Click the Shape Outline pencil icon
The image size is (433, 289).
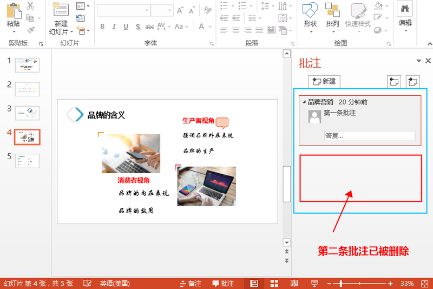378,17
